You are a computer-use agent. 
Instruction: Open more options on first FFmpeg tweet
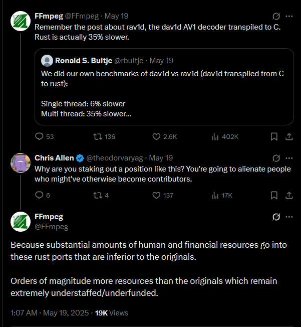pyautogui.click(x=289, y=16)
